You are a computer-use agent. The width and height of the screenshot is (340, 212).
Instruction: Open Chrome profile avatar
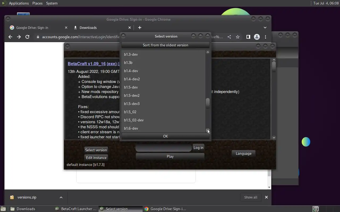pyautogui.click(x=257, y=37)
